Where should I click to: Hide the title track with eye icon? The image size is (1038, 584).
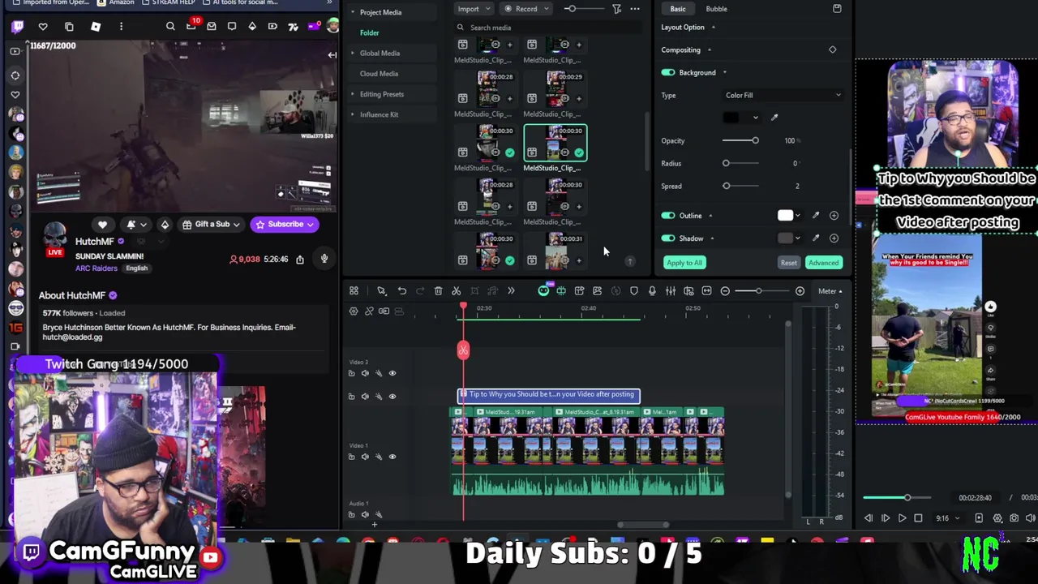(392, 396)
